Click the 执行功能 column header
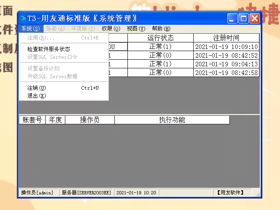280x210 pixels. pyautogui.click(x=172, y=120)
